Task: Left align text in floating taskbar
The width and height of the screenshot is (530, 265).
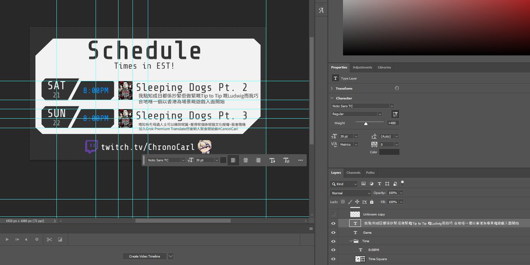Action: pos(233,160)
